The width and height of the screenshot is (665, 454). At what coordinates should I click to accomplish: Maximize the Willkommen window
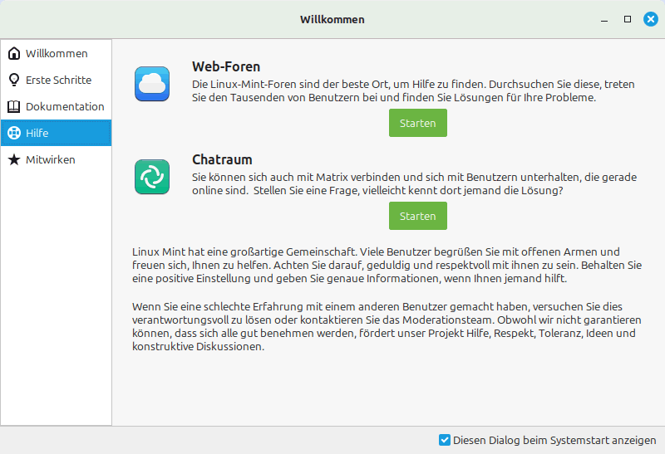click(x=628, y=19)
